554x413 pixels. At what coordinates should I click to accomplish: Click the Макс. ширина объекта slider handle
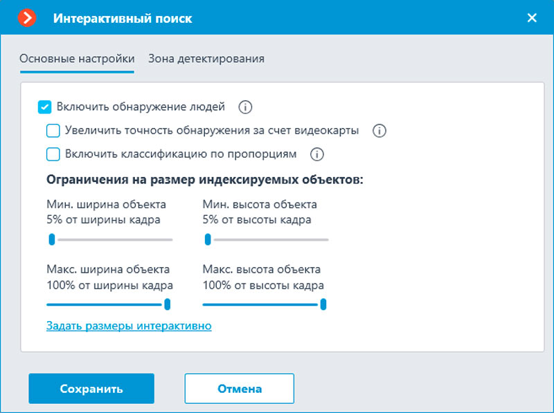pyautogui.click(x=167, y=304)
